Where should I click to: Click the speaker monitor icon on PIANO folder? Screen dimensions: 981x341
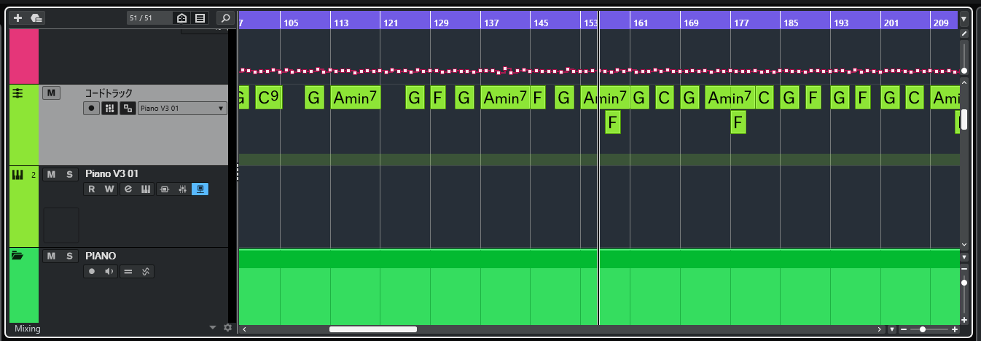(x=109, y=272)
